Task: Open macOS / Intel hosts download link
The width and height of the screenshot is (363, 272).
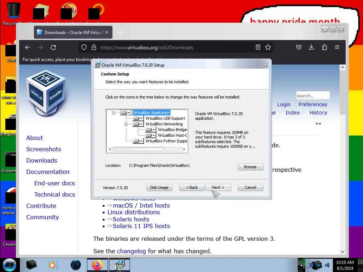Action: (141, 205)
